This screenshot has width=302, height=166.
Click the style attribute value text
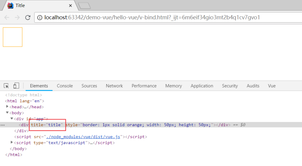(147, 125)
